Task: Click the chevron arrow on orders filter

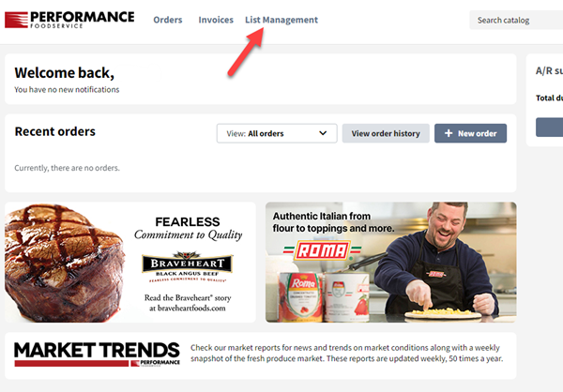Action: click(323, 133)
